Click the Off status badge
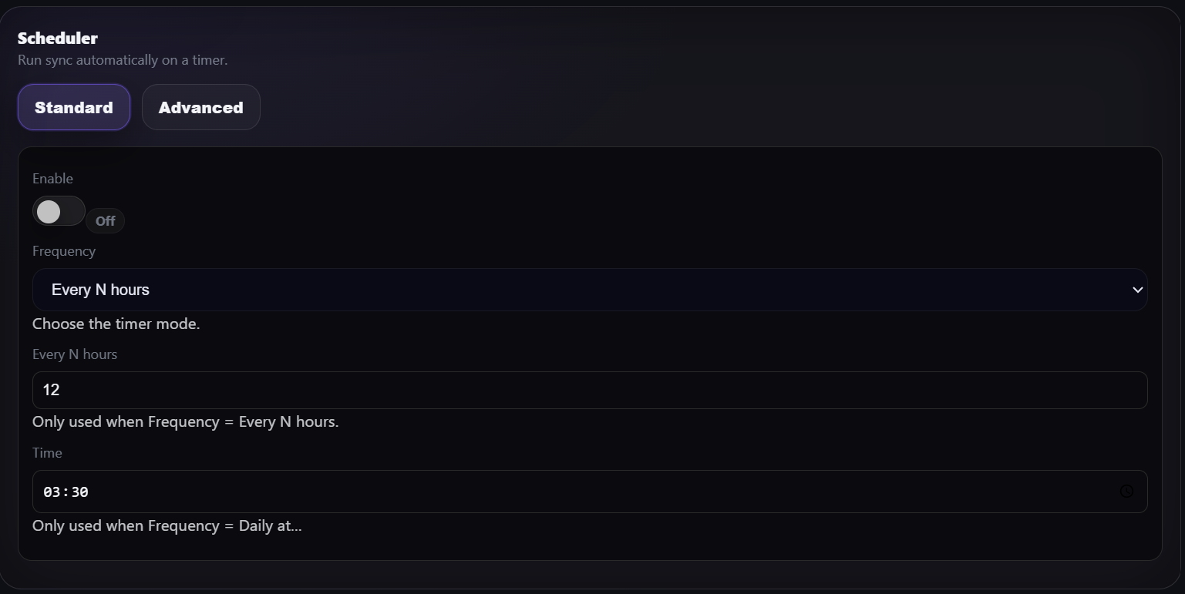Screen dimensions: 1185x594 coord(105,221)
